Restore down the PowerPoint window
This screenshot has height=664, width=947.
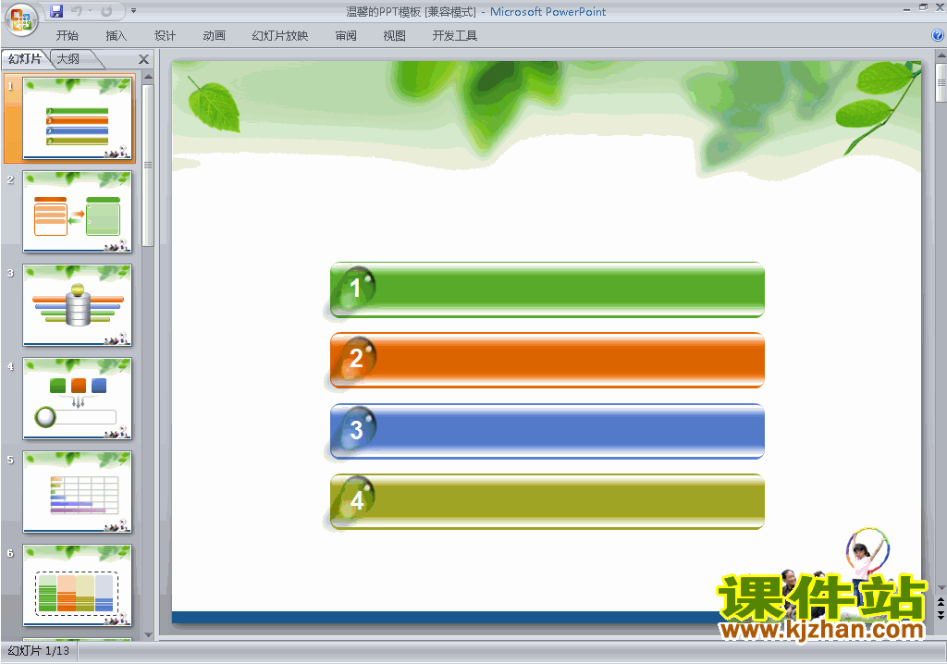(923, 7)
